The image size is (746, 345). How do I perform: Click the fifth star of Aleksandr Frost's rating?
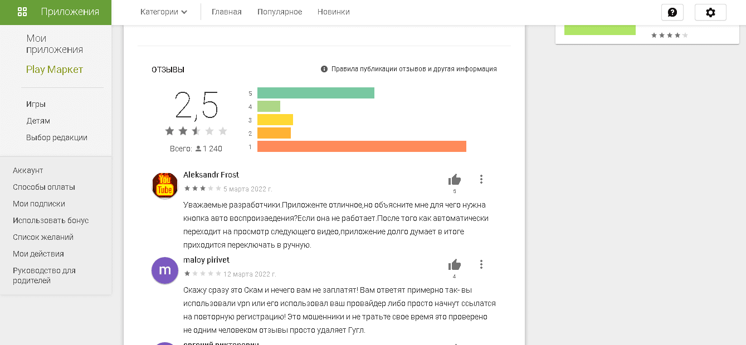(220, 188)
